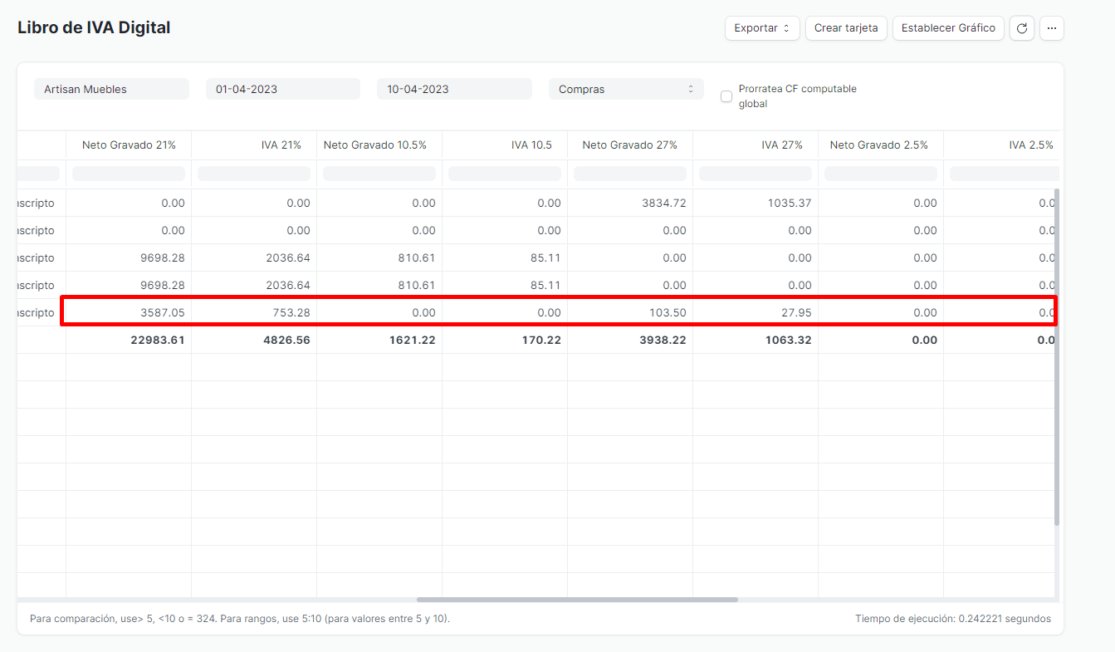Click the IVA 2.5% column header
Screen dimensions: 1115x652
click(x=1001, y=145)
